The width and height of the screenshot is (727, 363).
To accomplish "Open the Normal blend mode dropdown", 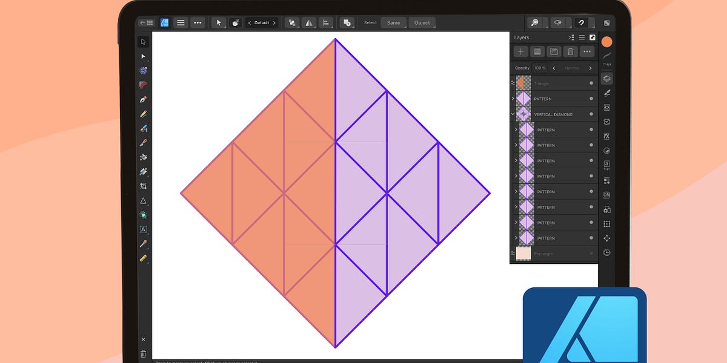I will click(x=571, y=68).
